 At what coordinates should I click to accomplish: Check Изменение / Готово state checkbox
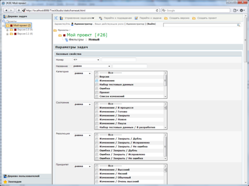(97, 112)
